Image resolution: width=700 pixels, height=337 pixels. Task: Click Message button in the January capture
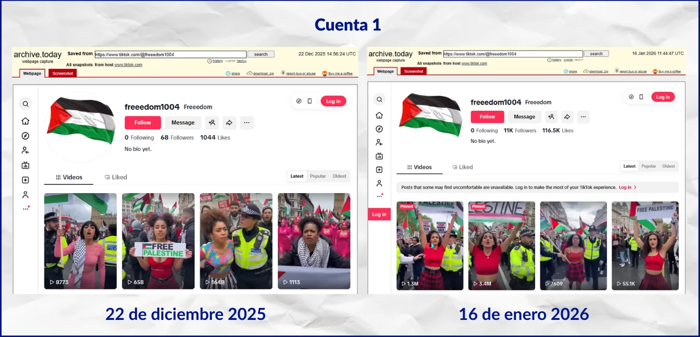click(x=524, y=117)
